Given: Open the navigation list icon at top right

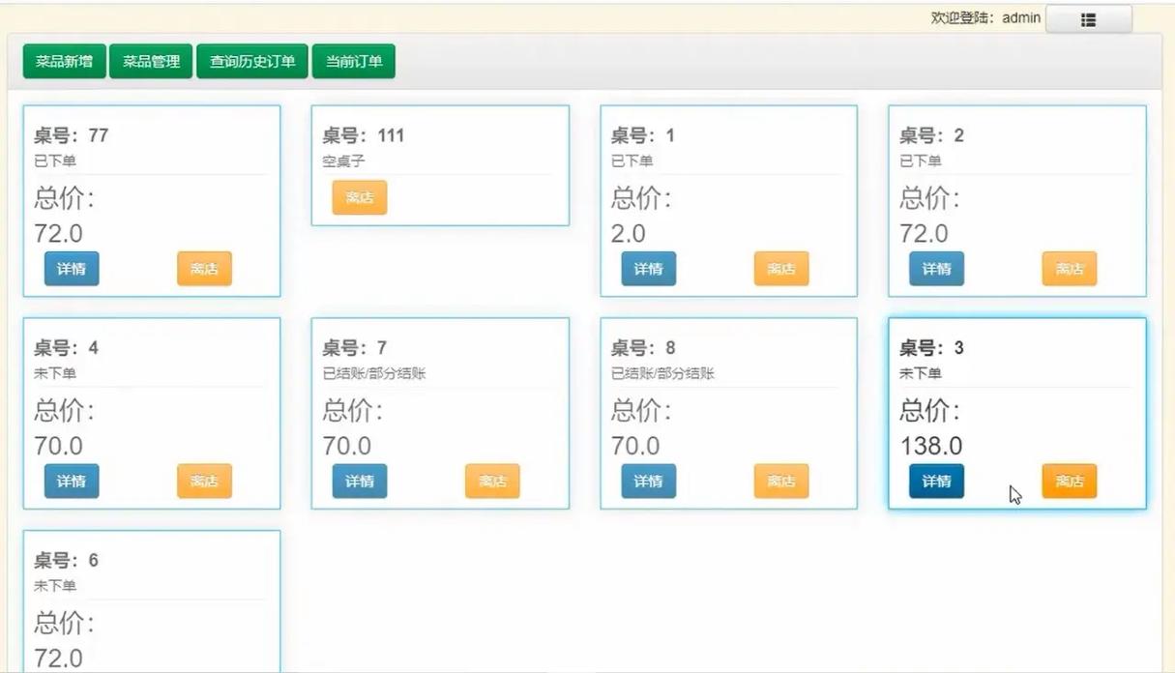Looking at the screenshot, I should 1089,18.
